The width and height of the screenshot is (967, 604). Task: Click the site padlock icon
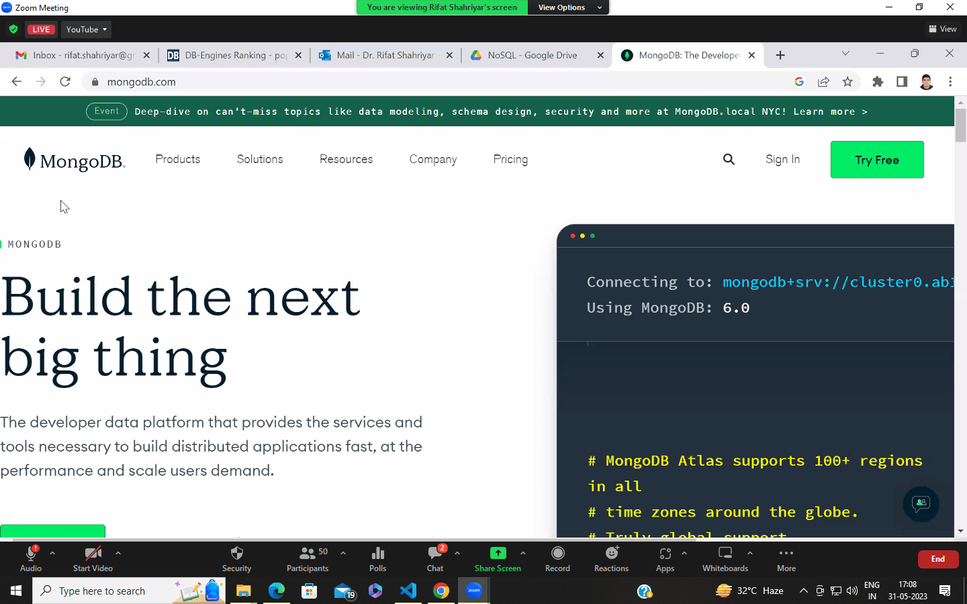tap(95, 82)
